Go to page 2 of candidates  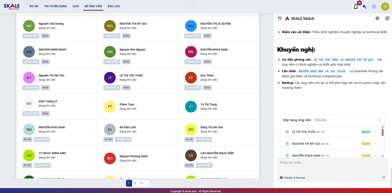coord(135,183)
